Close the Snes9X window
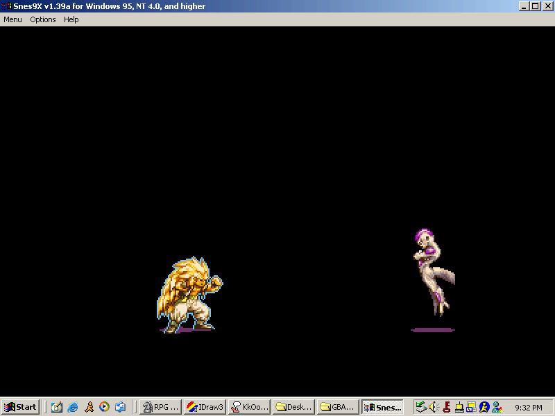The image size is (555, 416). point(548,6)
